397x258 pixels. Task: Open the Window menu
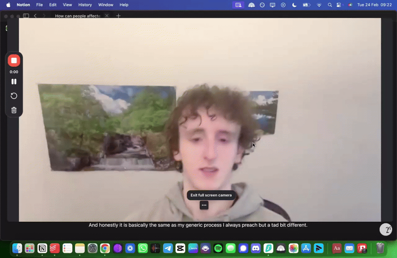105,5
